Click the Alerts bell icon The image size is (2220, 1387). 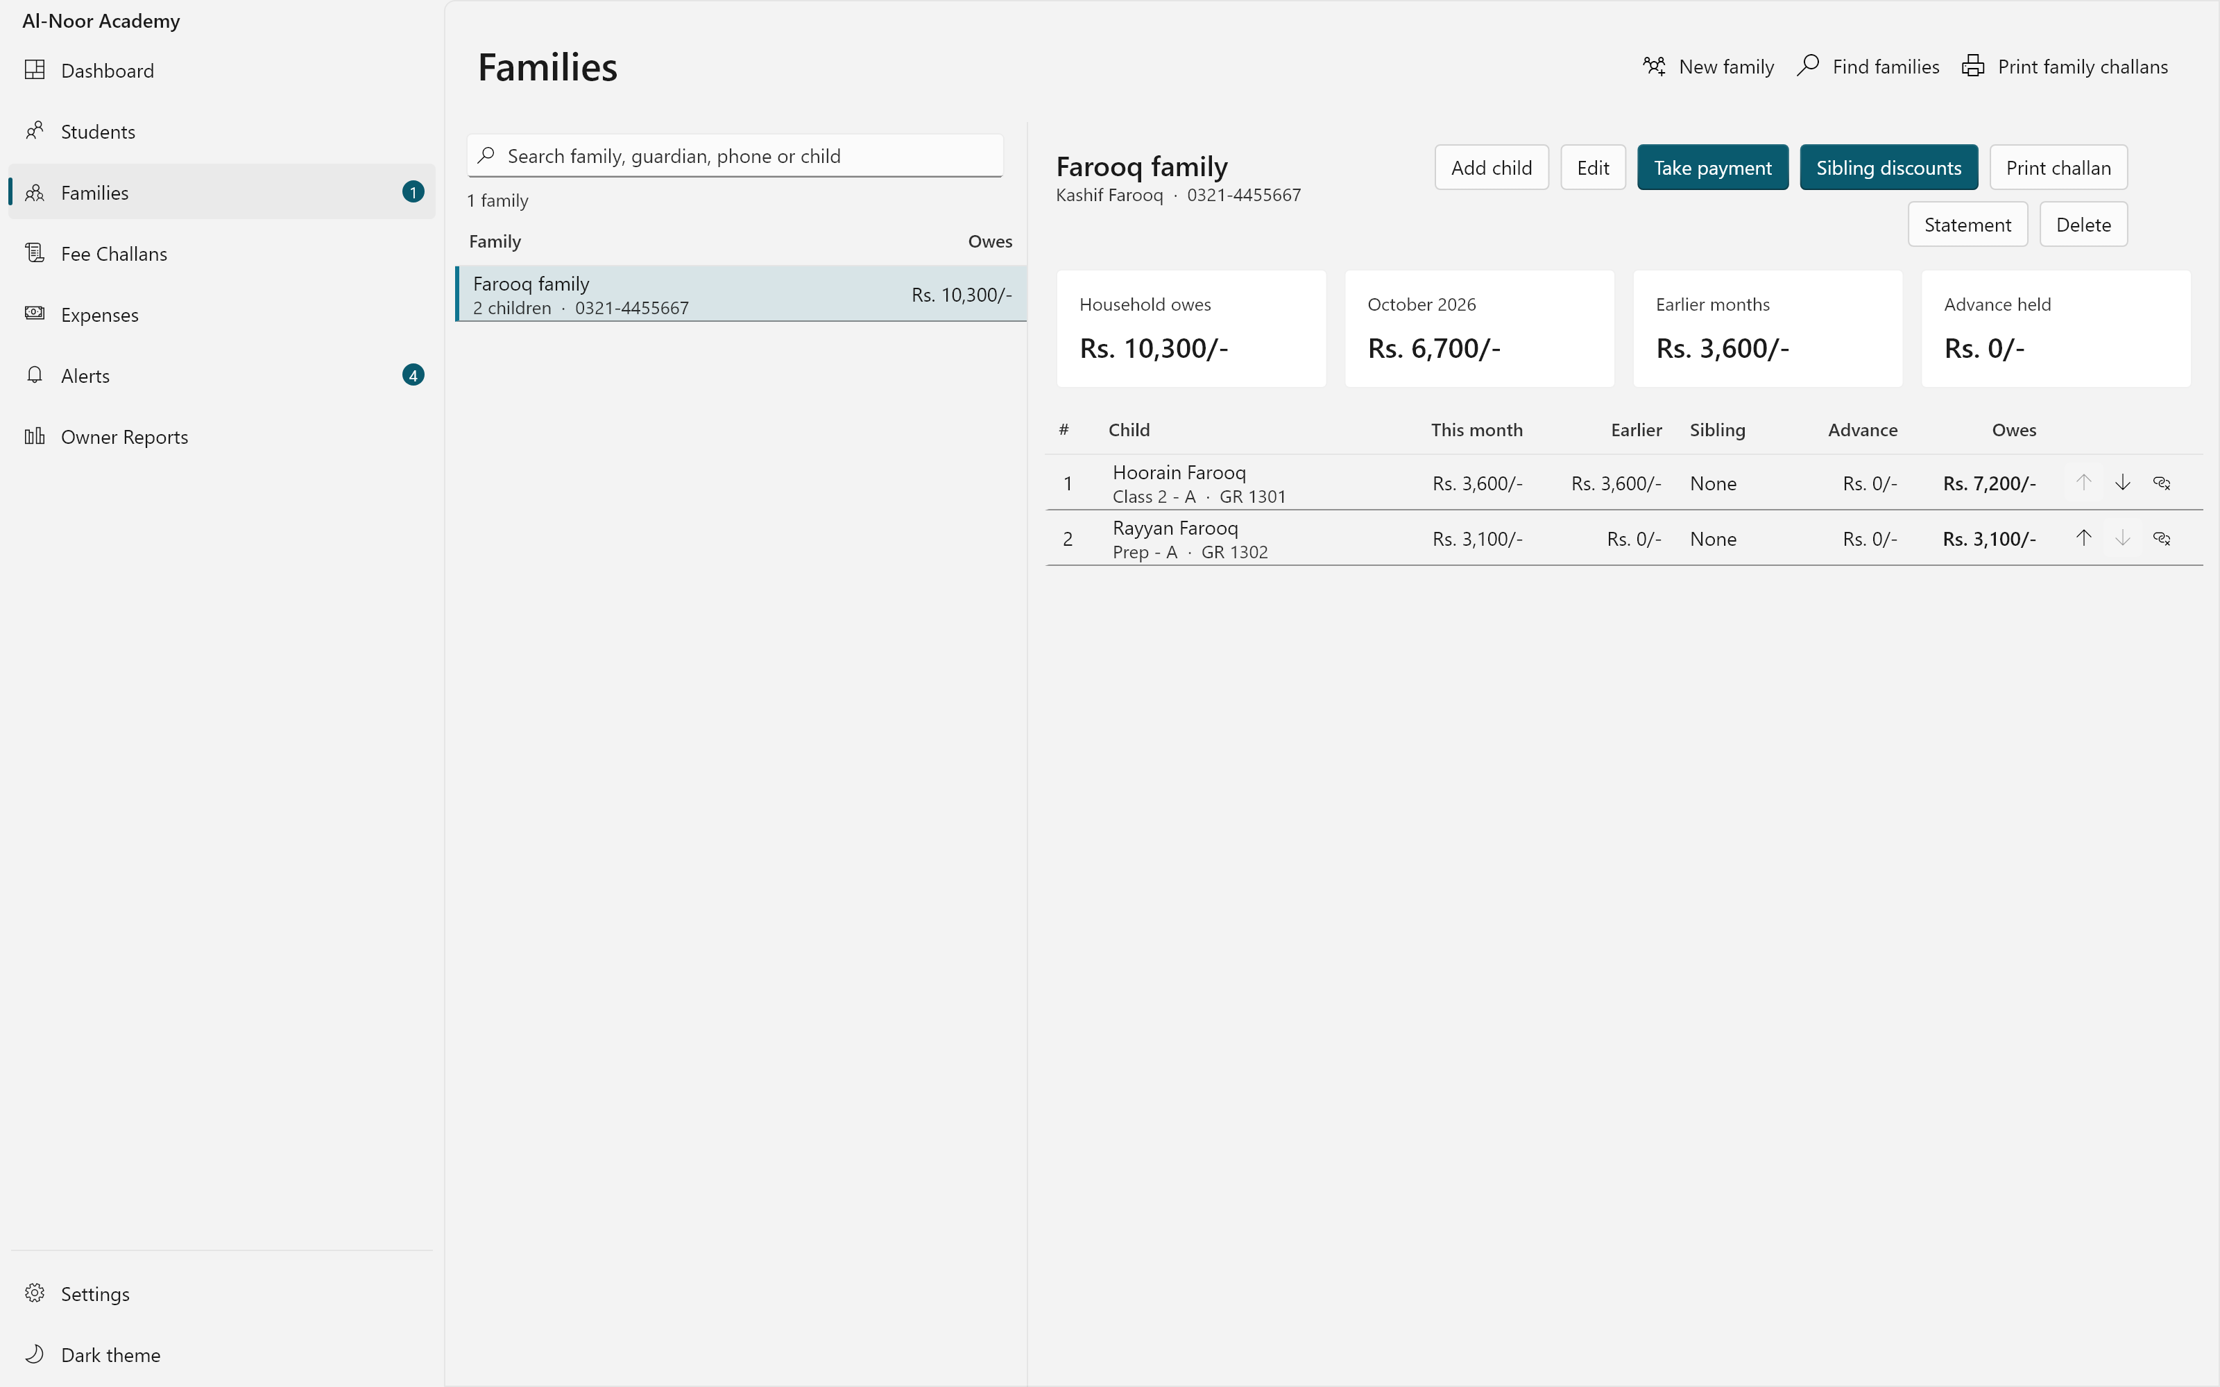(x=35, y=375)
